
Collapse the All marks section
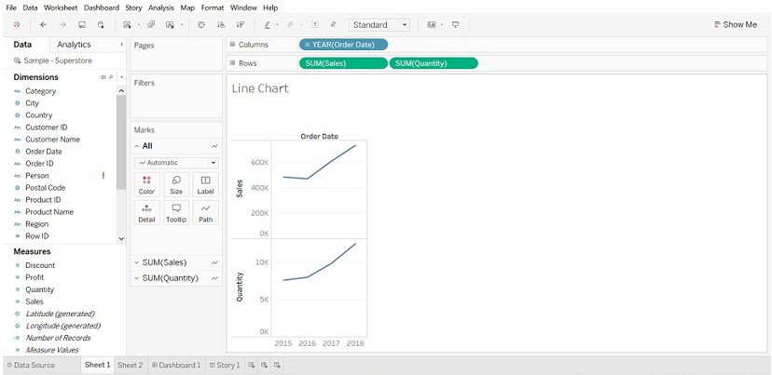click(137, 146)
